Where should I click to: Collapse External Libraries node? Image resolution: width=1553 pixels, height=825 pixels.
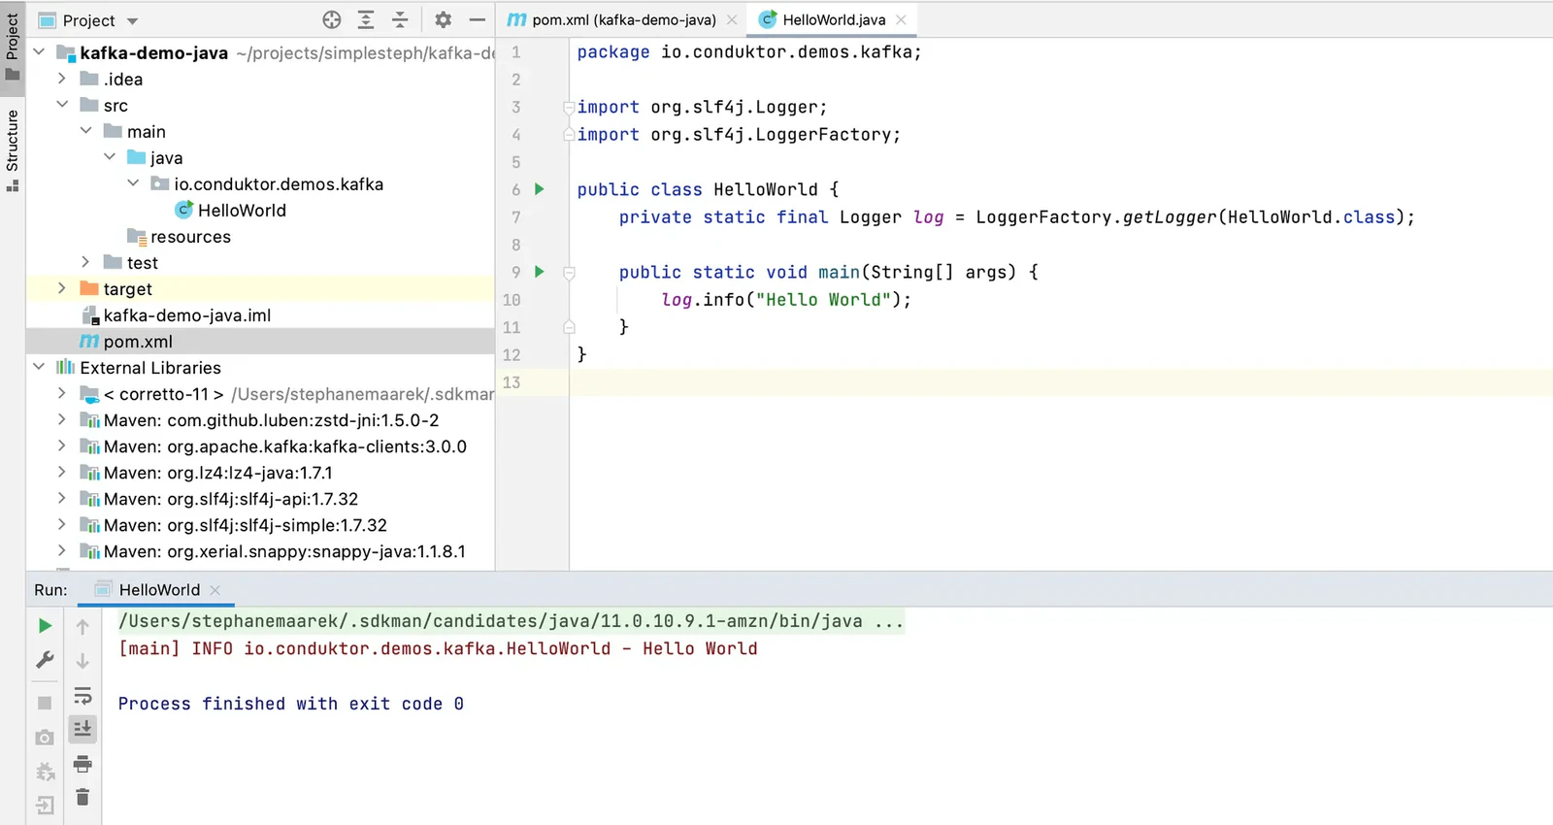pyautogui.click(x=39, y=367)
